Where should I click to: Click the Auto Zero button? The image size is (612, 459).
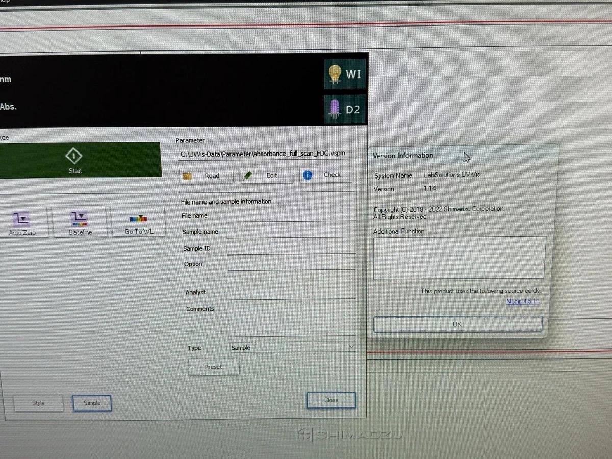click(22, 222)
